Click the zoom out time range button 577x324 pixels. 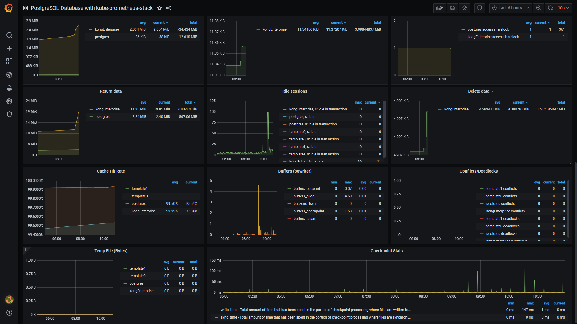point(538,8)
